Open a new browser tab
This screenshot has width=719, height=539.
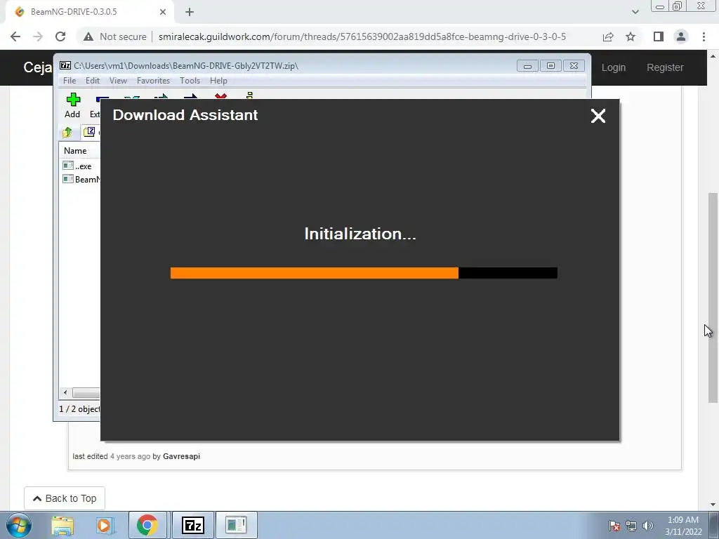[x=190, y=12]
